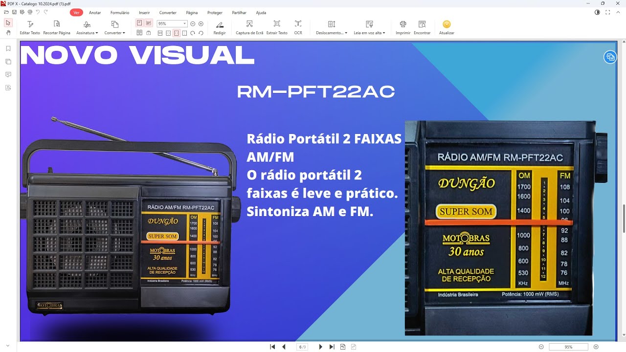Image resolution: width=626 pixels, height=352 pixels.
Task: Toggle continuous scrolling view mode
Action: 148,23
